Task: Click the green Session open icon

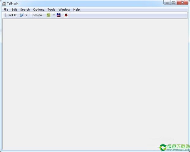Action: click(x=48, y=15)
